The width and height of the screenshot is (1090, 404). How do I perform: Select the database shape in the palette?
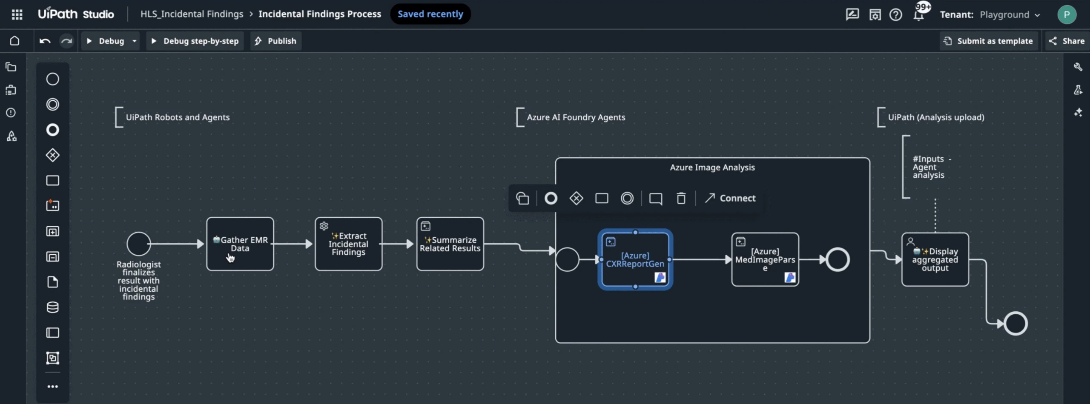coord(52,307)
